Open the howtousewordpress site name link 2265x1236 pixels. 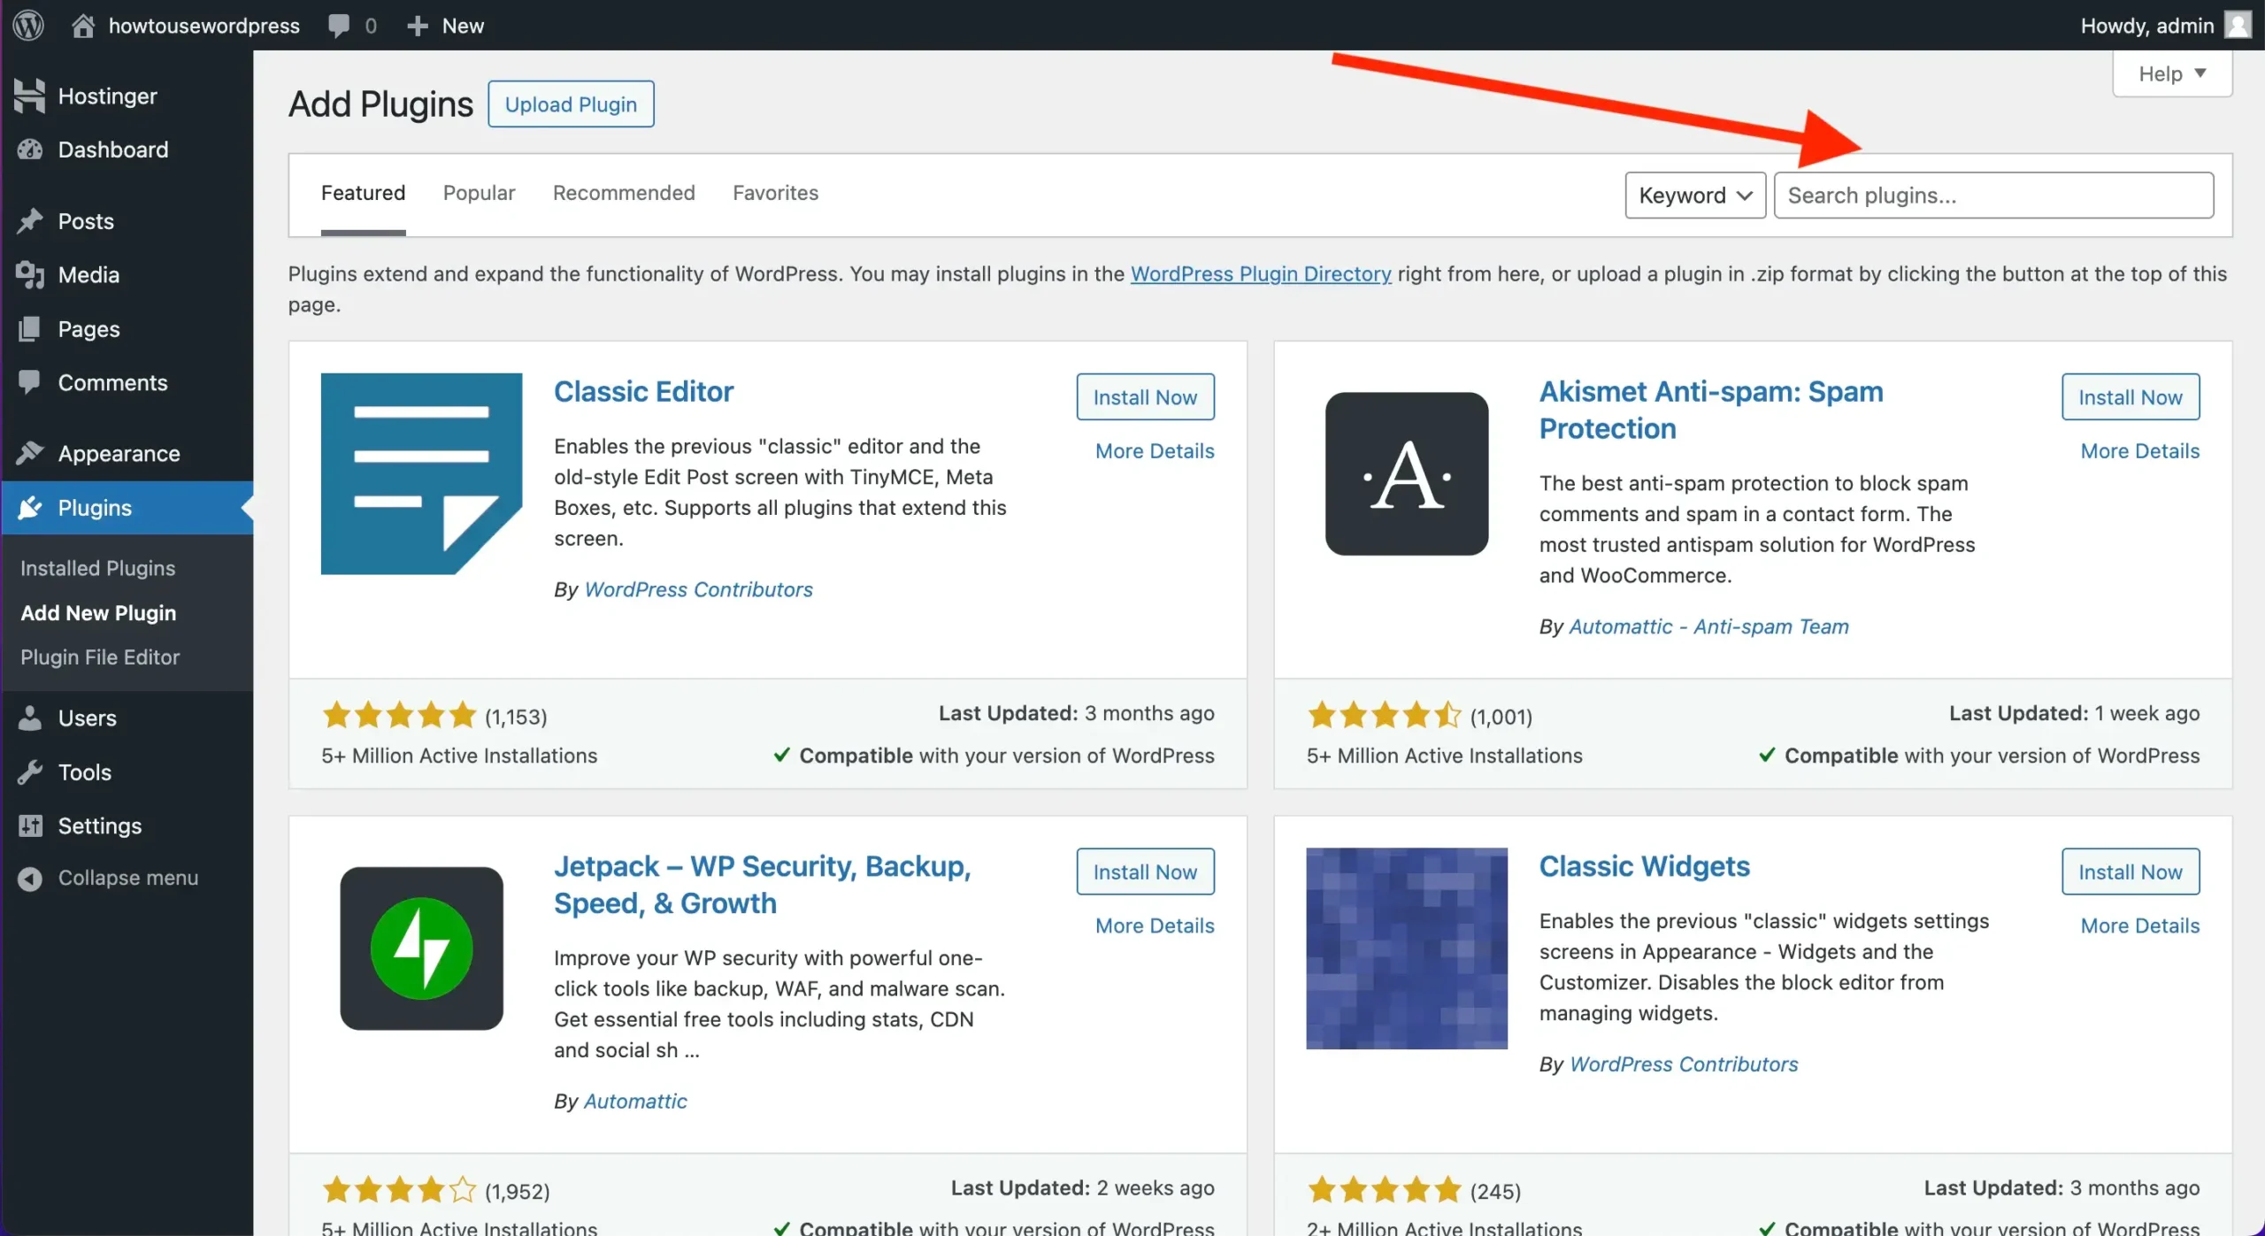tap(203, 26)
